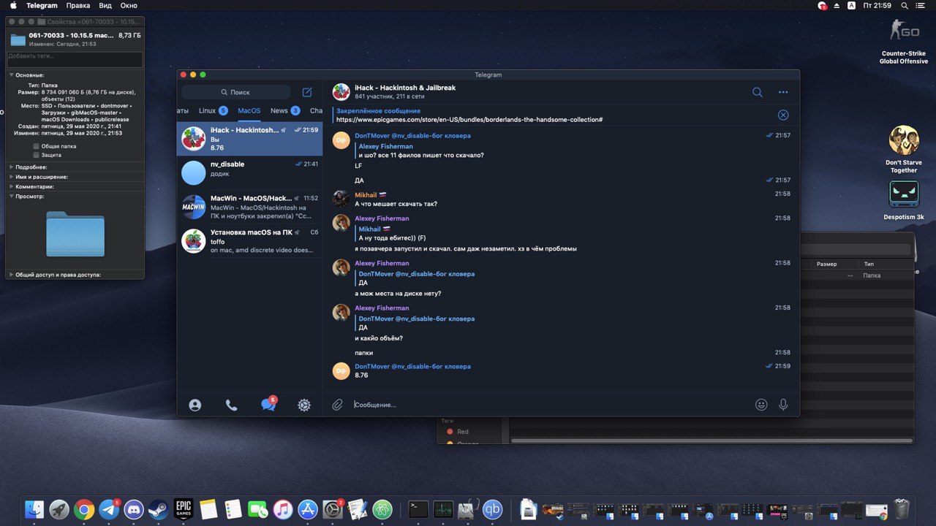Open Finder from the Dock
Screen dimensions: 936x526
34,509
